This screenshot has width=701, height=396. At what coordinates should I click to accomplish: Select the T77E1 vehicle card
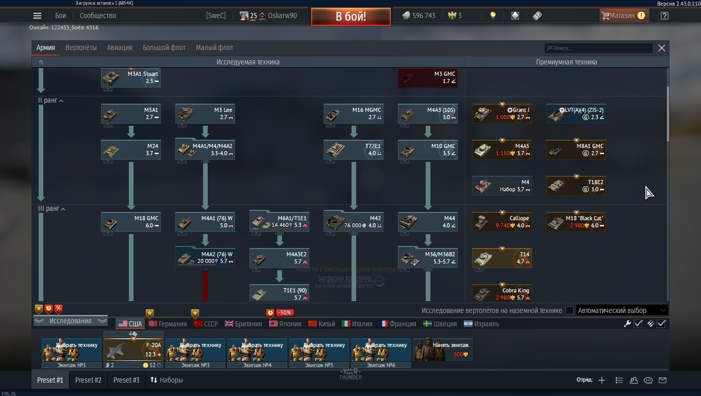354,150
